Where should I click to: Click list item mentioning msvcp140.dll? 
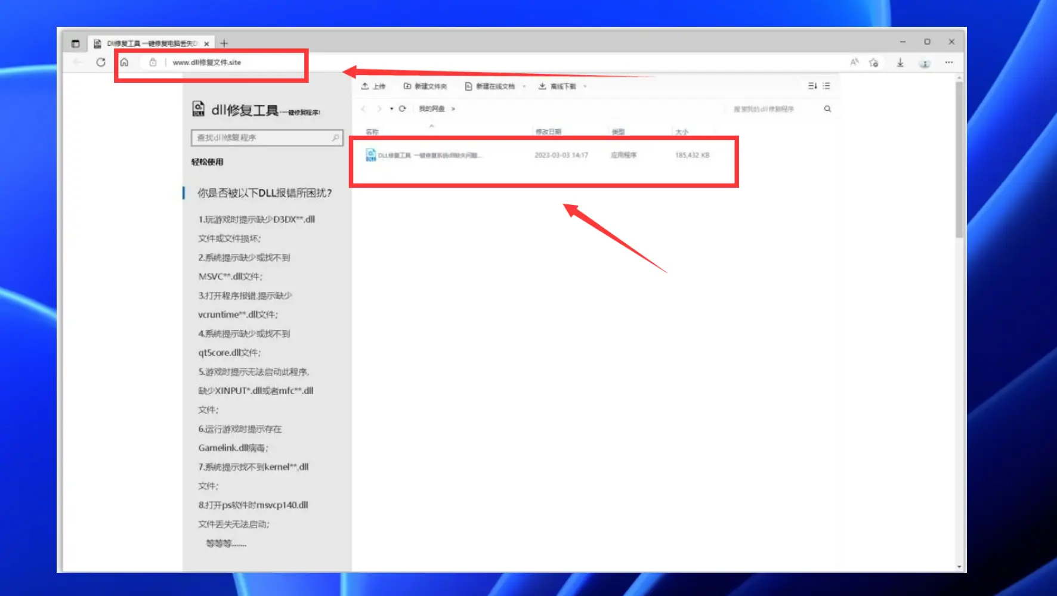coord(254,514)
